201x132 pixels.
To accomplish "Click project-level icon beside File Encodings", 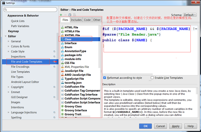I will pyautogui.click(x=54, y=67).
